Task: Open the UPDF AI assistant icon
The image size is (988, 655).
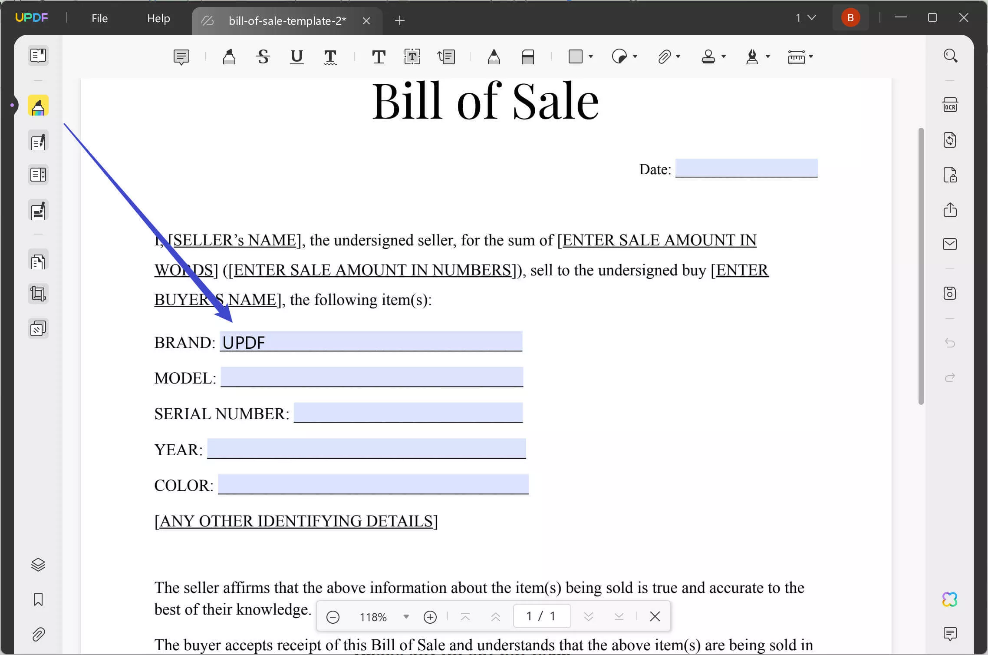Action: (x=950, y=599)
